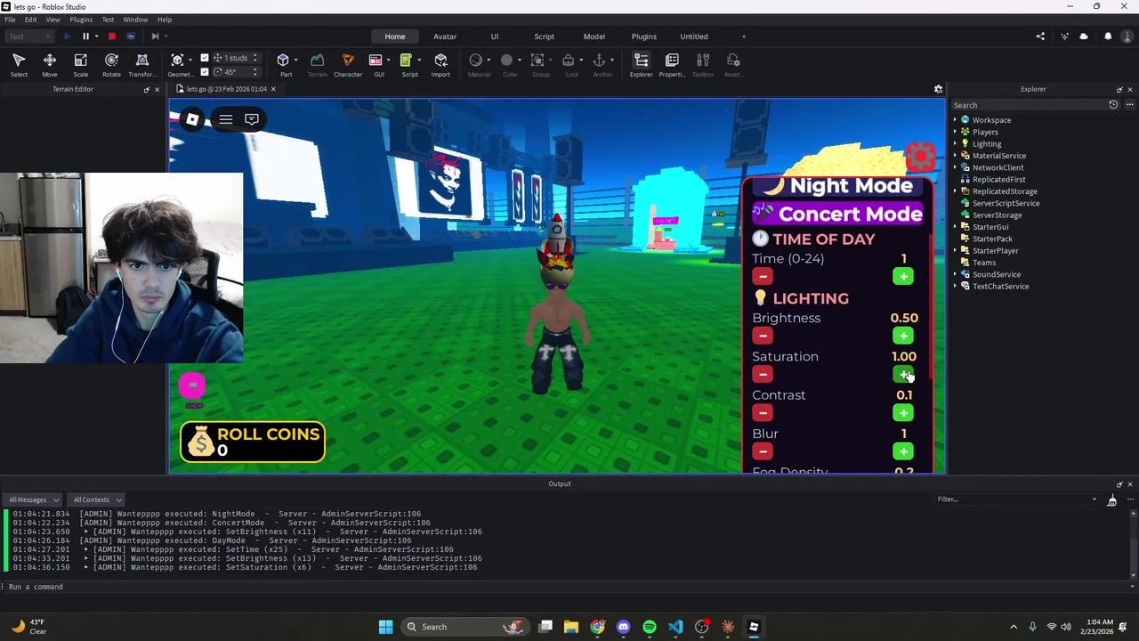The width and height of the screenshot is (1139, 641).
Task: Open the in-game hamburger menu
Action: pyautogui.click(x=226, y=119)
